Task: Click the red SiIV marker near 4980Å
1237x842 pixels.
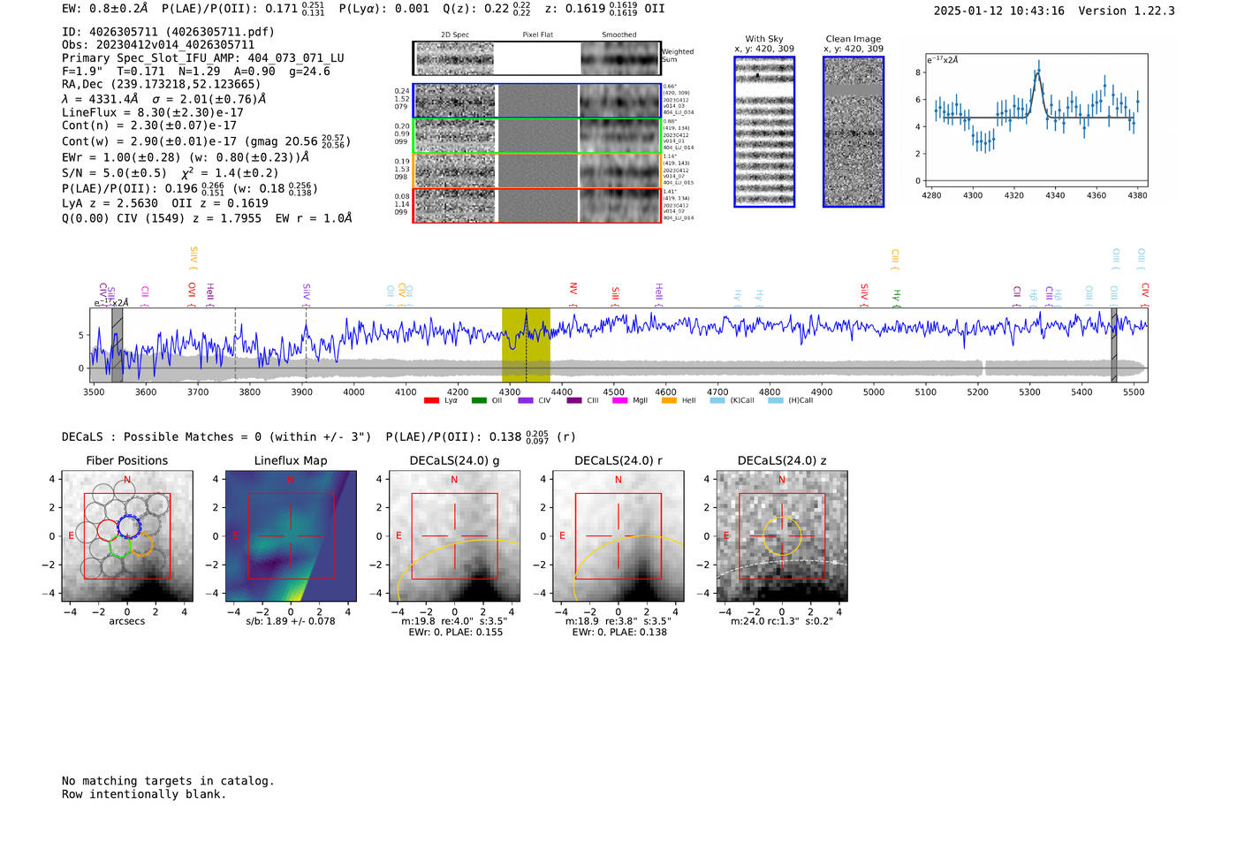Action: [x=864, y=294]
